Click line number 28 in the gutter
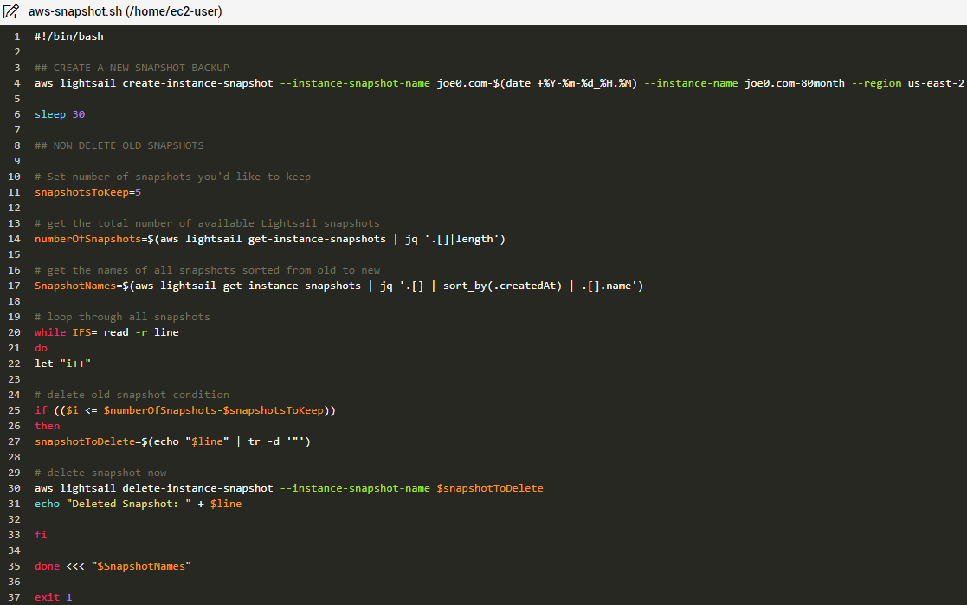Viewport: 967px width, 605px height. point(14,457)
